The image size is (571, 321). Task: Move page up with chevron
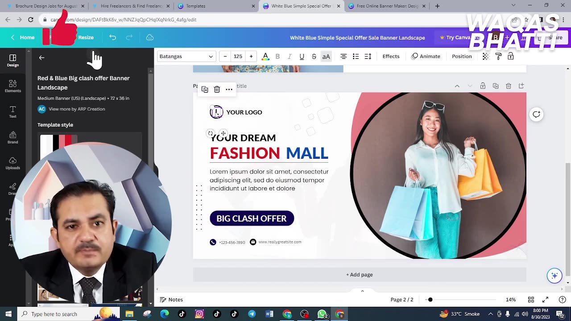[457, 86]
